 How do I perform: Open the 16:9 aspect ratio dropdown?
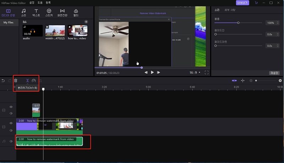point(195,72)
